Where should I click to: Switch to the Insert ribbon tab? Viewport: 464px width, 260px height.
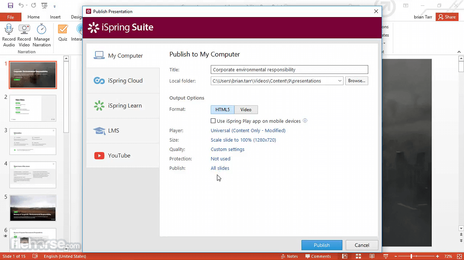[x=55, y=17]
